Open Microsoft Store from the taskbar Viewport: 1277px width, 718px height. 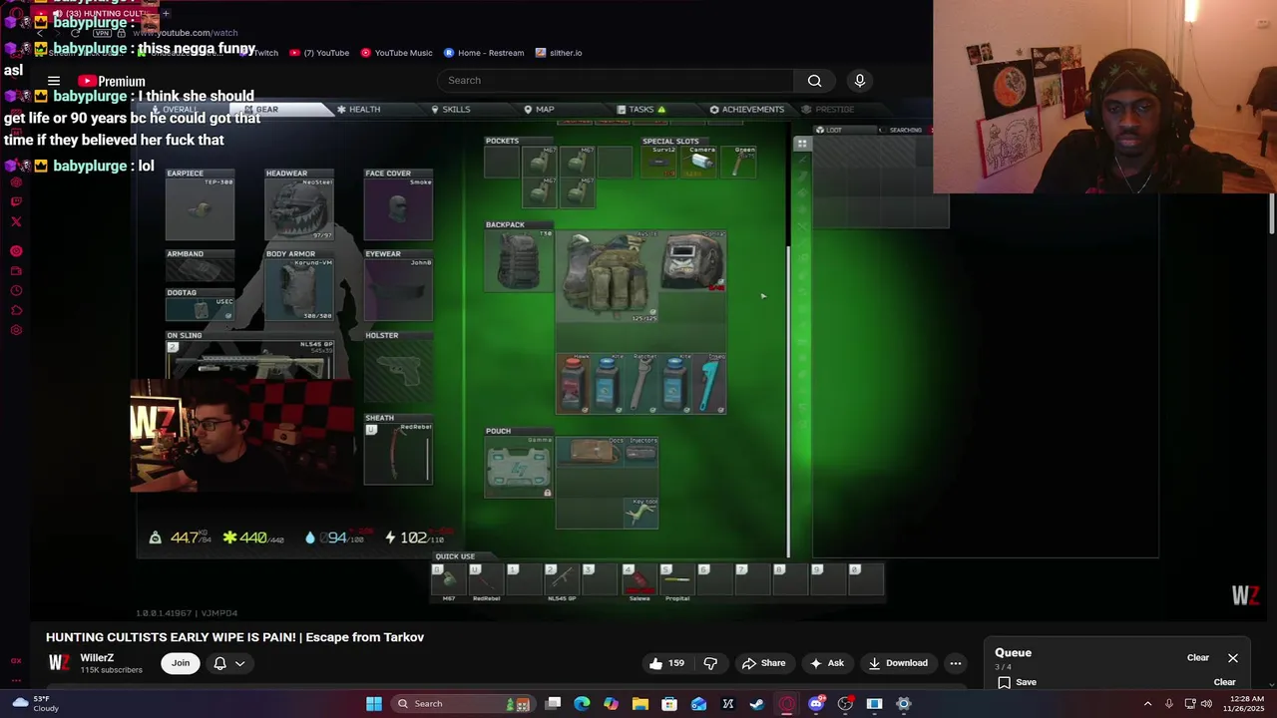(669, 704)
